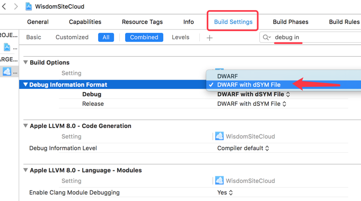The image size is (361, 201).
Task: Click the Setting column header under Build Options
Action: (72, 73)
